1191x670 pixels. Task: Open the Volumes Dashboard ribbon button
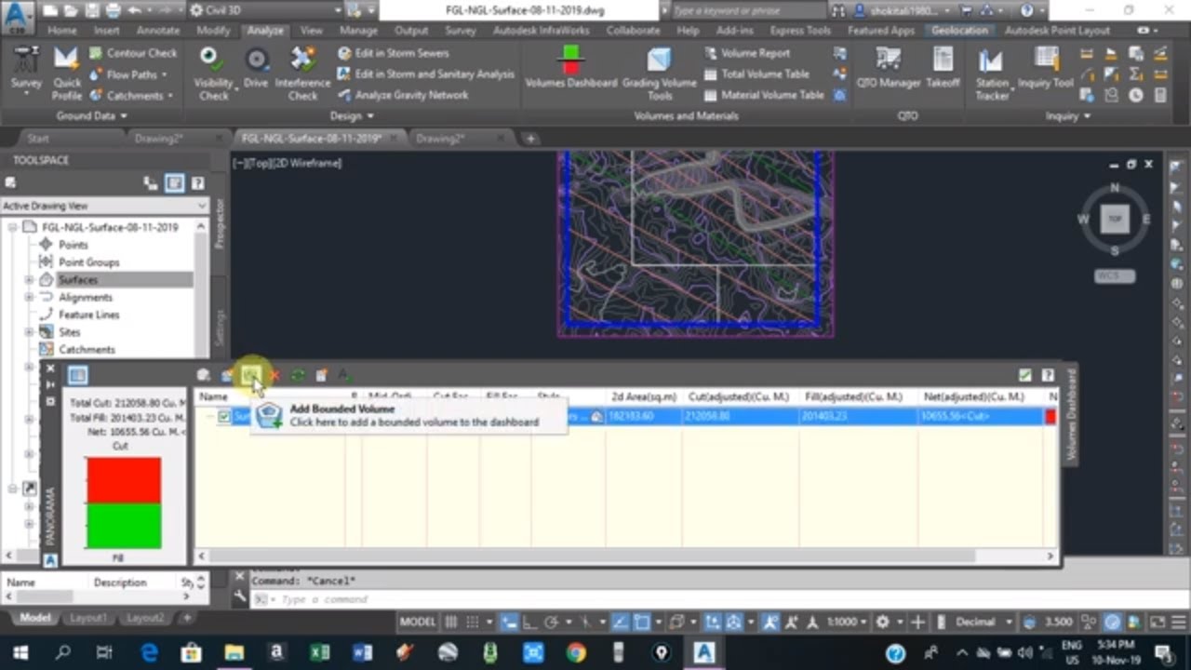point(570,68)
